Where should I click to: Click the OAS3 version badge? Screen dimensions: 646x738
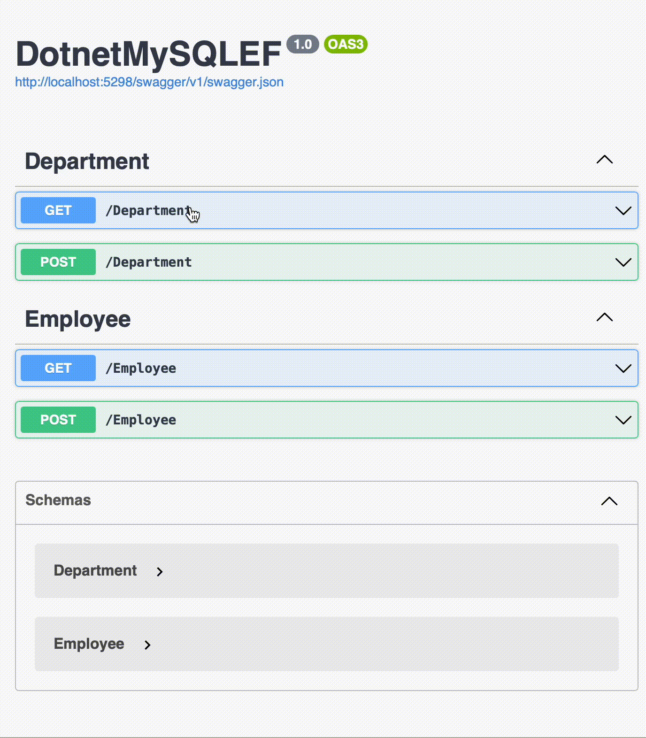coord(346,44)
